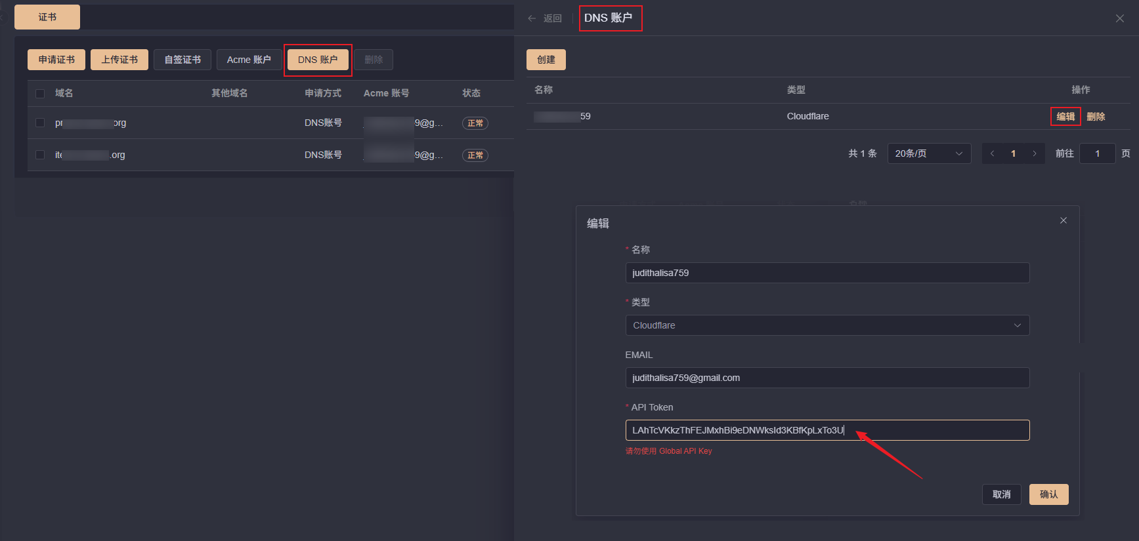Click the 正常 status badge in first row
The image size is (1139, 541).
pyautogui.click(x=475, y=123)
